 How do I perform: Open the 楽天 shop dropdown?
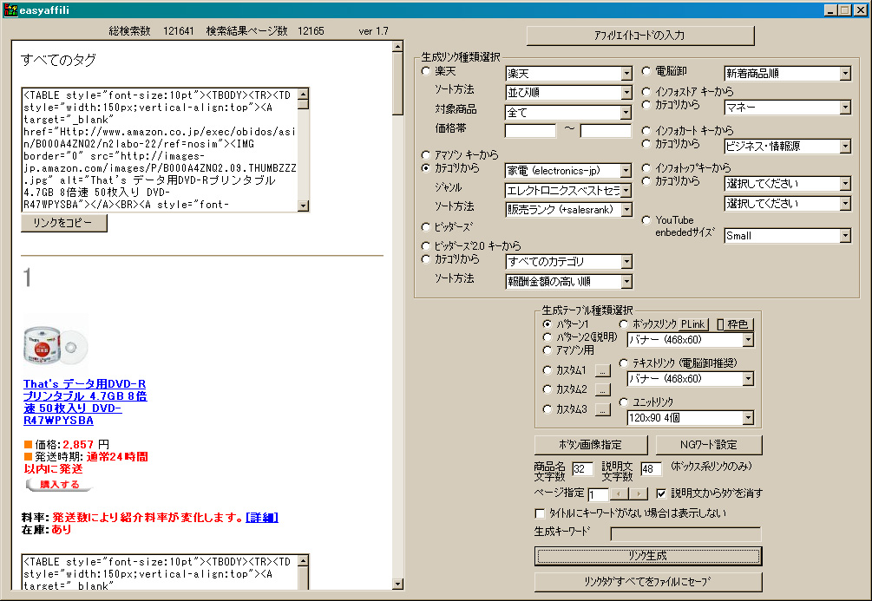click(x=568, y=74)
